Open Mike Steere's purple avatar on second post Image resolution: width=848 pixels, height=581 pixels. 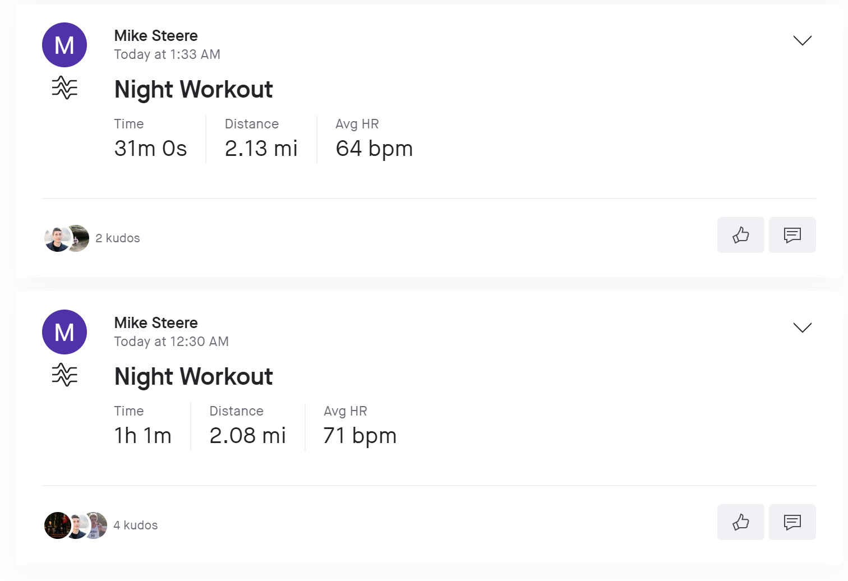pos(64,332)
